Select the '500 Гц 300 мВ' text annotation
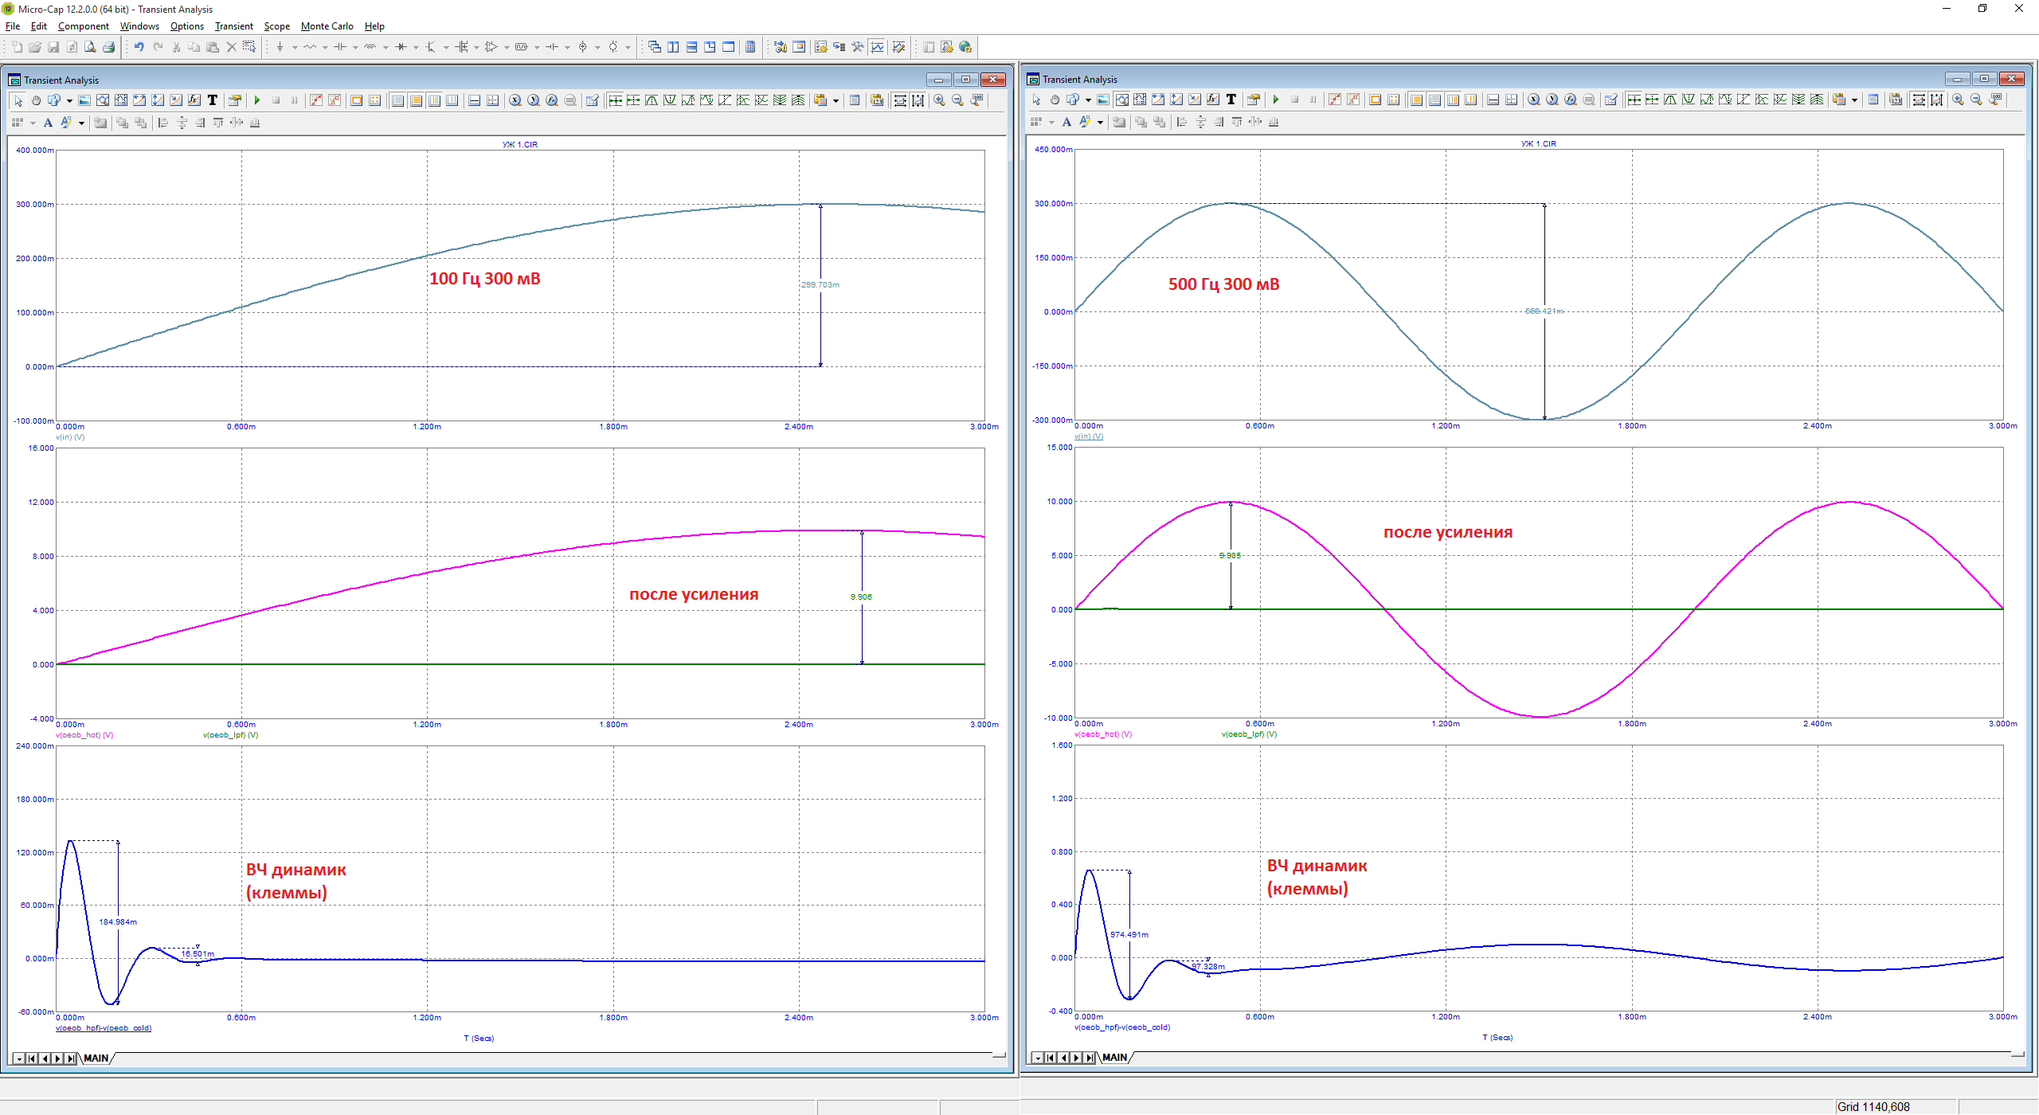Viewport: 2039px width, 1115px height. click(x=1224, y=284)
